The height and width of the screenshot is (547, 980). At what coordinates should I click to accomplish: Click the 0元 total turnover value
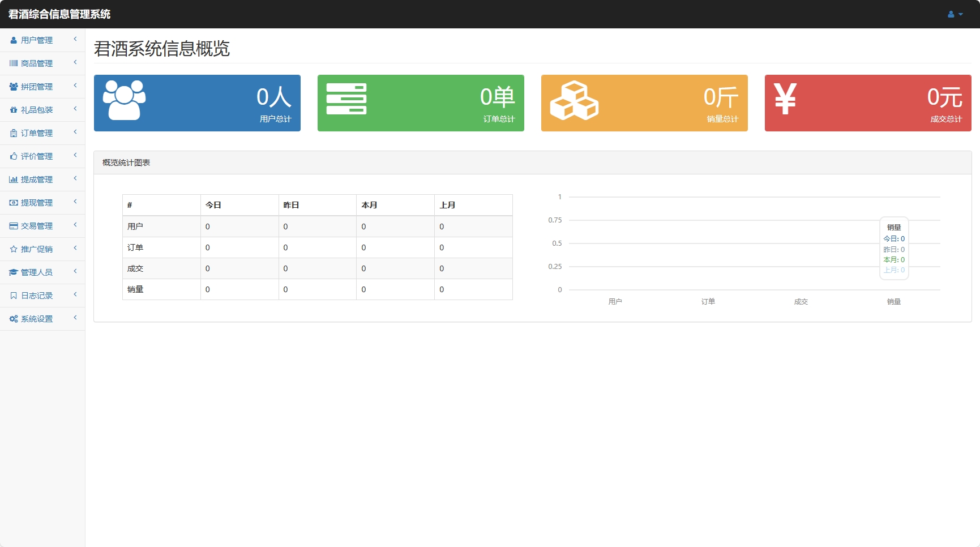tap(945, 97)
